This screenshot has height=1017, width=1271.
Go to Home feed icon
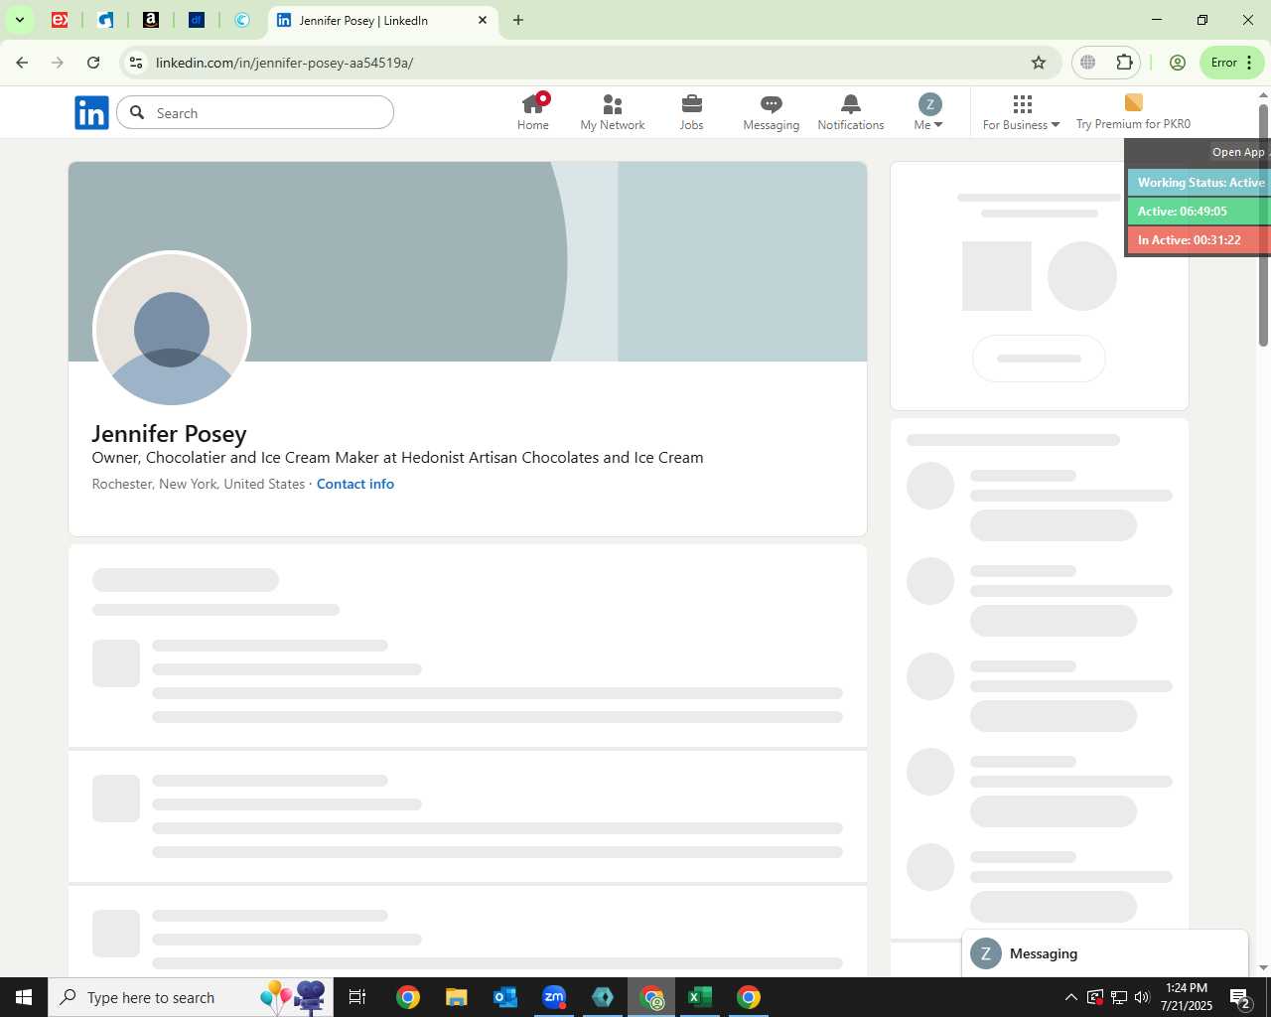[x=533, y=112]
